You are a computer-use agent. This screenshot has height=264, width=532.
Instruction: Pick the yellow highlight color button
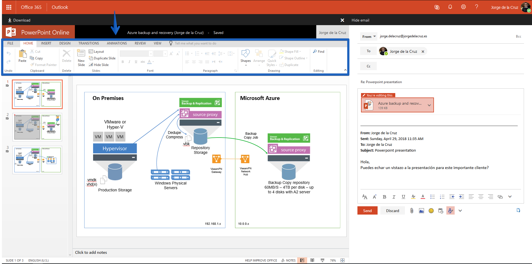click(413, 197)
